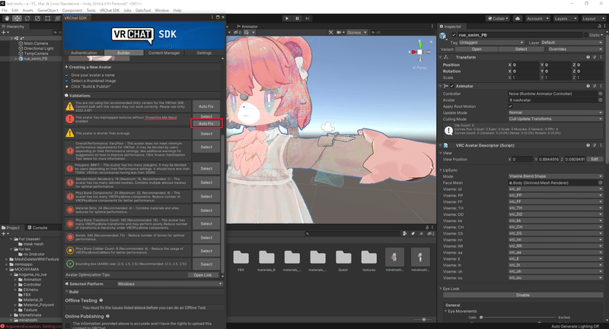This screenshot has width=609, height=329.
Task: Click Select for Polygons warning
Action: (x=206, y=169)
